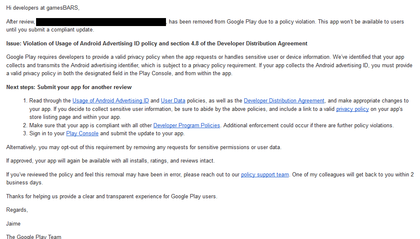Open the Usage of Android Advertising ID link
420x239 pixels.
(x=110, y=101)
